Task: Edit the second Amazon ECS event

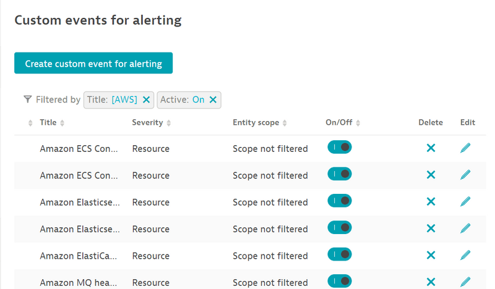Action: click(465, 175)
